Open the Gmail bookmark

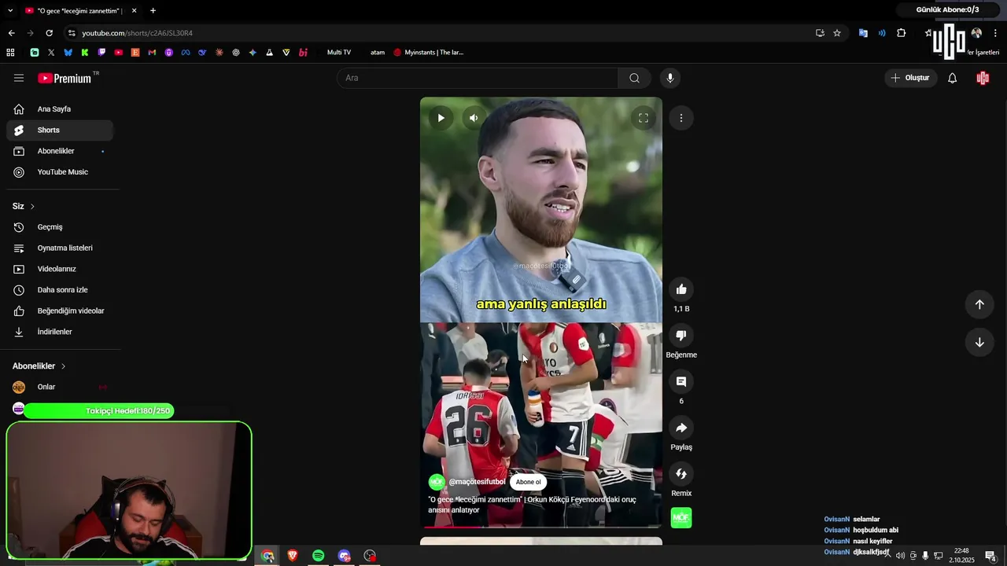tap(152, 52)
